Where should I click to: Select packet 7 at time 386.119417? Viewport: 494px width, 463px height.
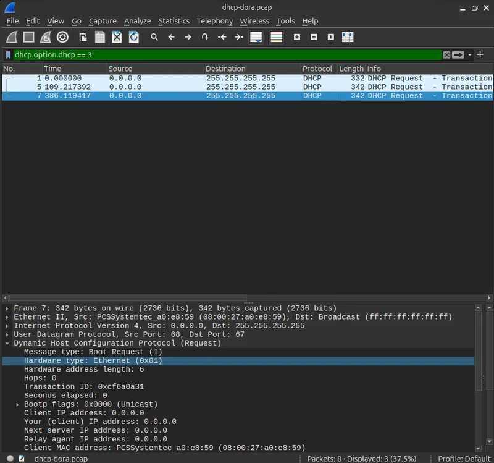[x=248, y=96]
